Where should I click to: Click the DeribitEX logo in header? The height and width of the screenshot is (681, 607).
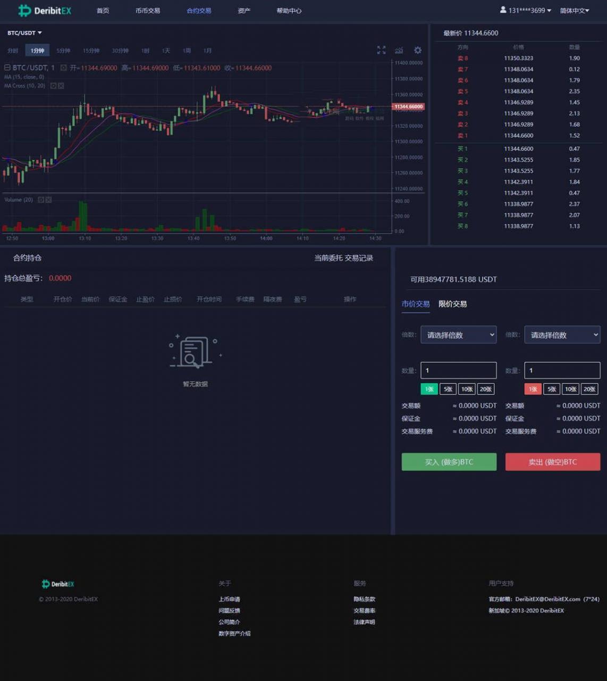[45, 11]
